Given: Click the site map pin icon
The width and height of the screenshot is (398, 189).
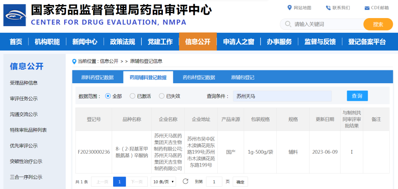Looking at the screenshot, I should [x=289, y=8].
